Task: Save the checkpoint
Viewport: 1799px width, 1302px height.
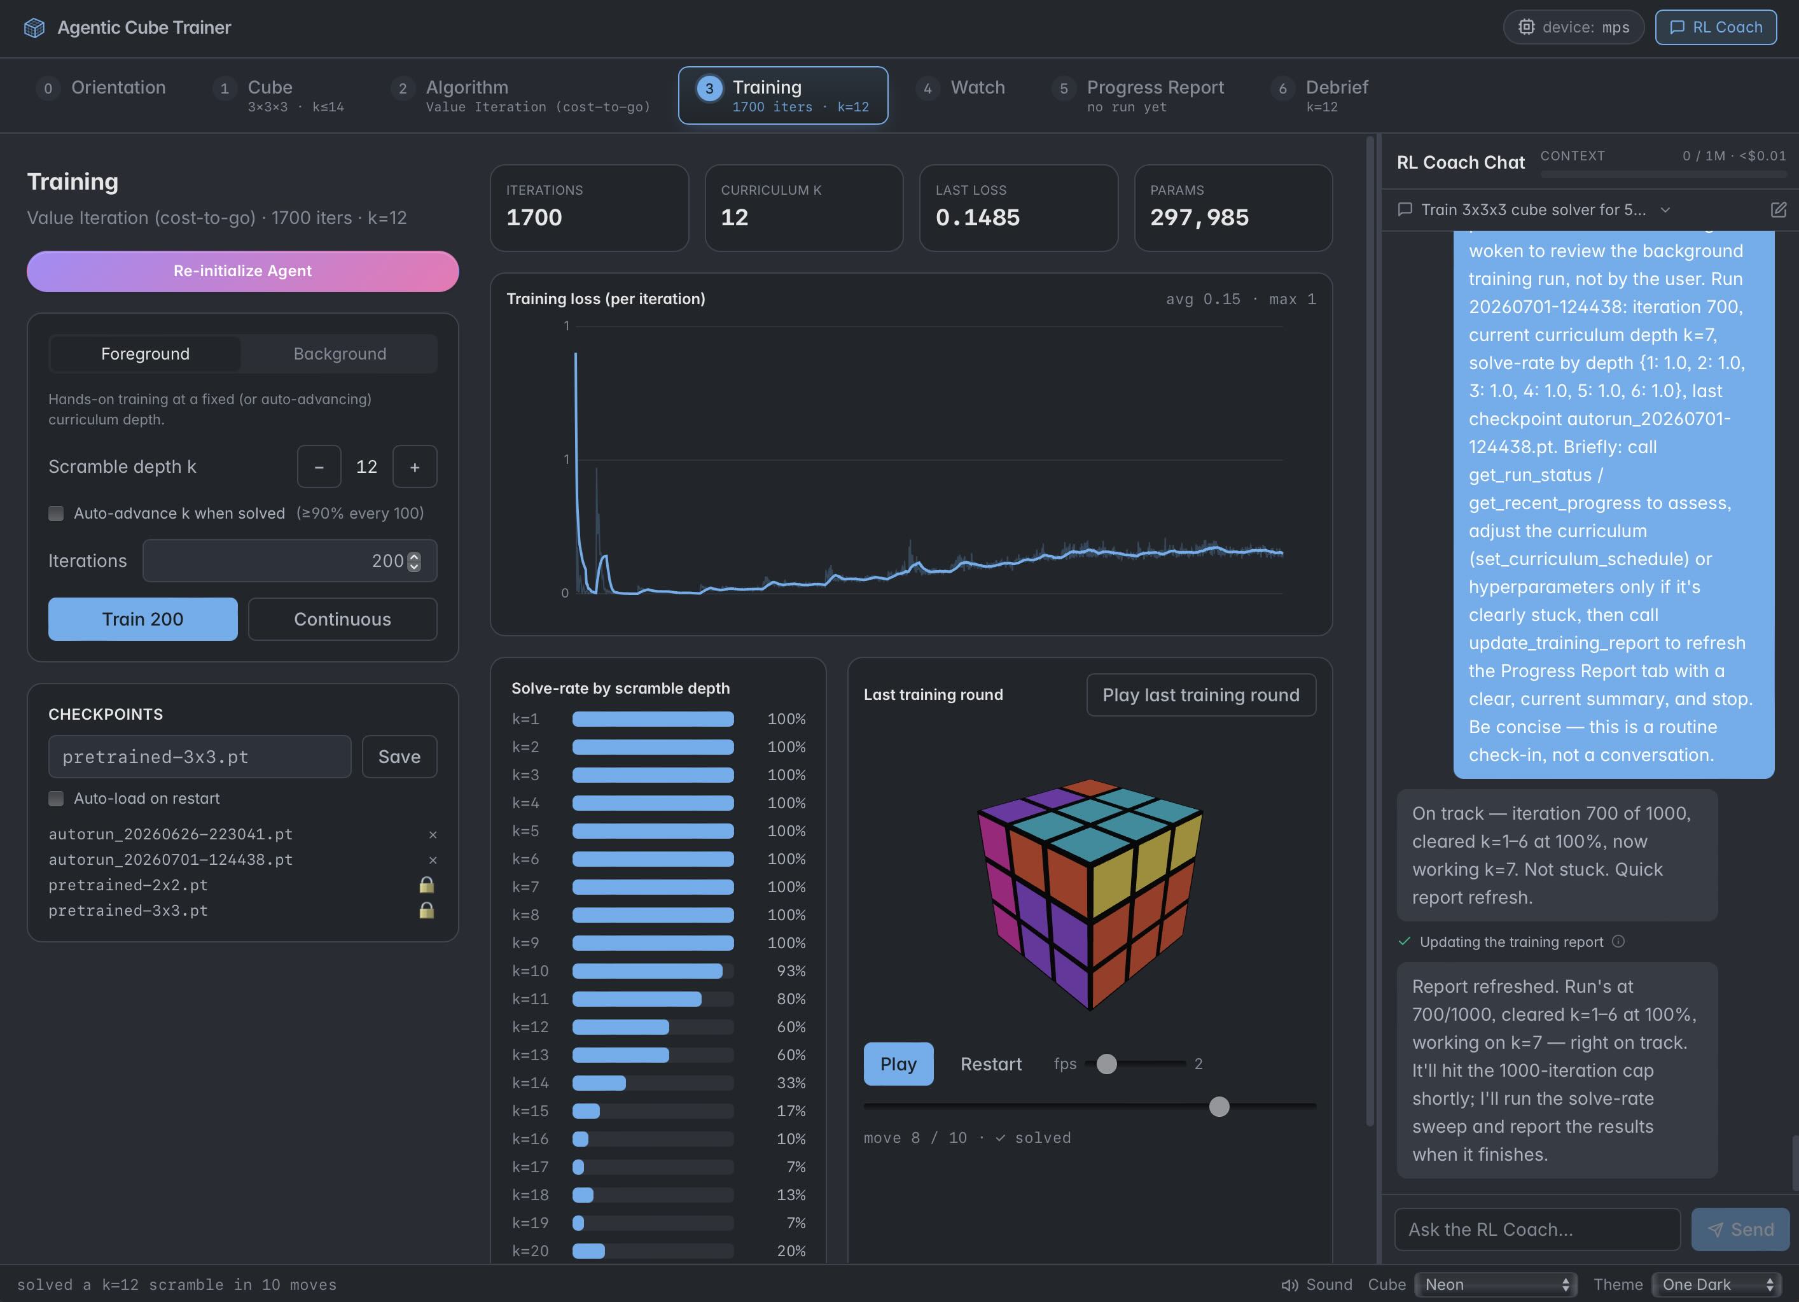Action: click(399, 756)
